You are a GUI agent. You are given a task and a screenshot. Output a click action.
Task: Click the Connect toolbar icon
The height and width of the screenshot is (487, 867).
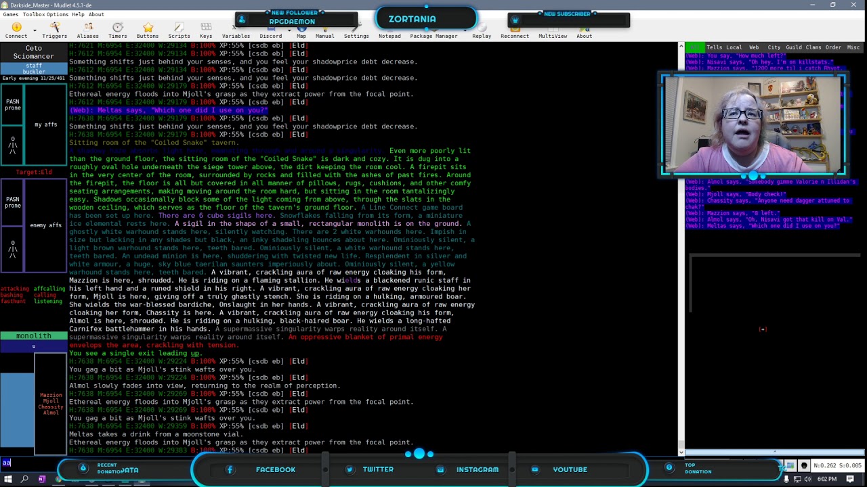(x=16, y=30)
